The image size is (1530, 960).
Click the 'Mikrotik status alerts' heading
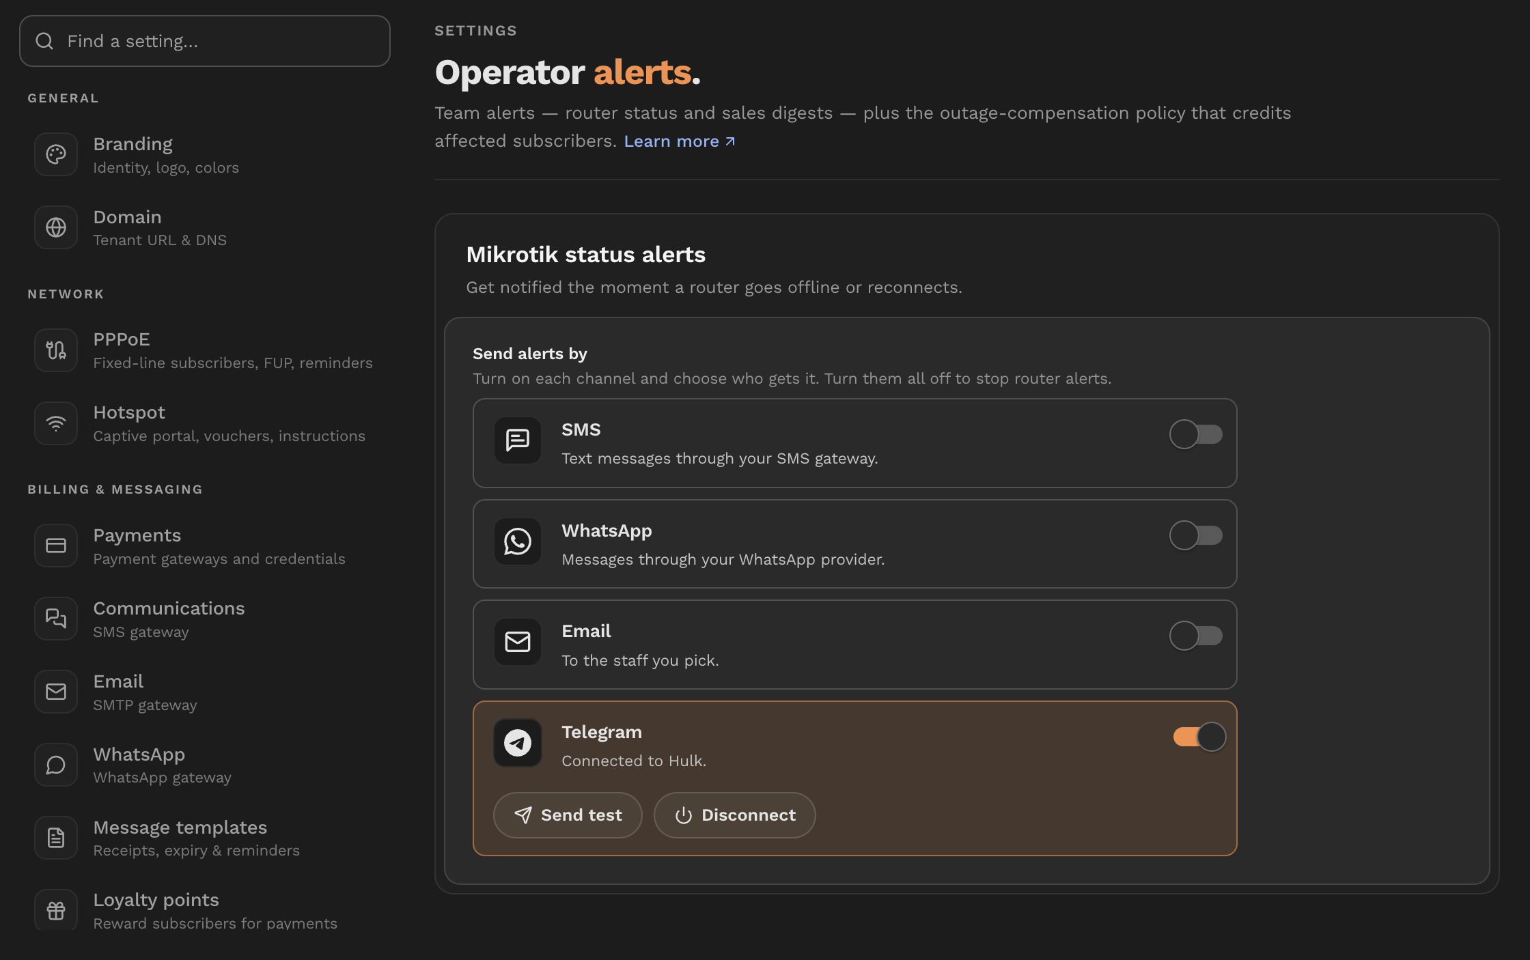[x=585, y=255]
